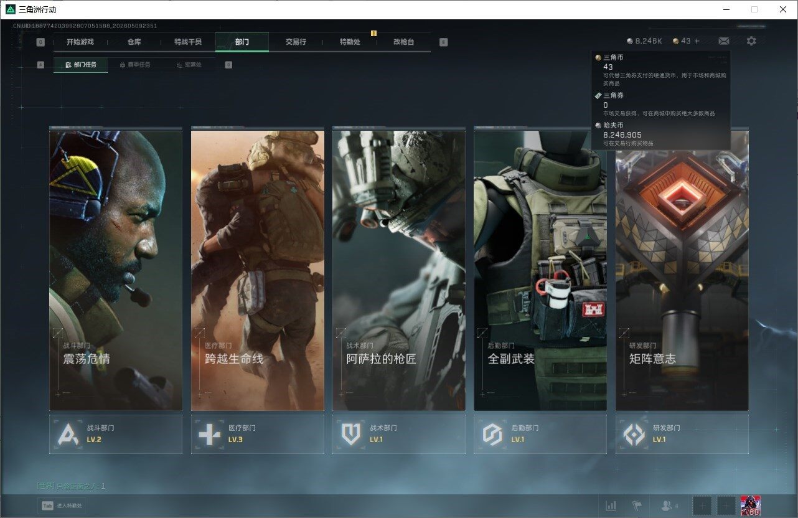The image size is (798, 518).
Task: Open the 全副武装 mission card
Action: 540,270
